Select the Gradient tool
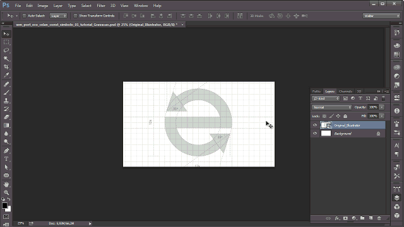Screen dimensions: 404x227 pos(6,125)
